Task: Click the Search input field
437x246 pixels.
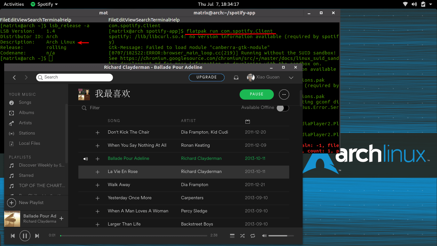Action: [74, 78]
